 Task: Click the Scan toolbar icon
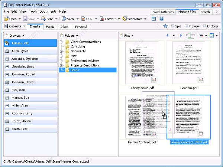tap(64, 19)
